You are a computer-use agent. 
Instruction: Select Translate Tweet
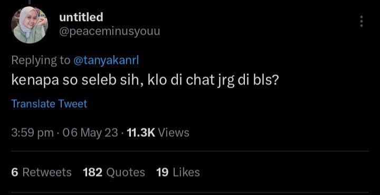point(49,104)
